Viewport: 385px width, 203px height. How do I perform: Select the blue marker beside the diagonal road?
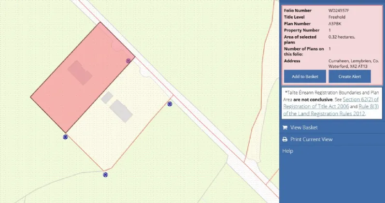[x=170, y=104]
